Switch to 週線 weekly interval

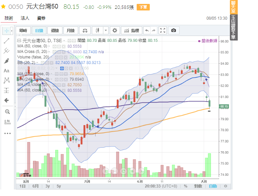click(x=55, y=30)
